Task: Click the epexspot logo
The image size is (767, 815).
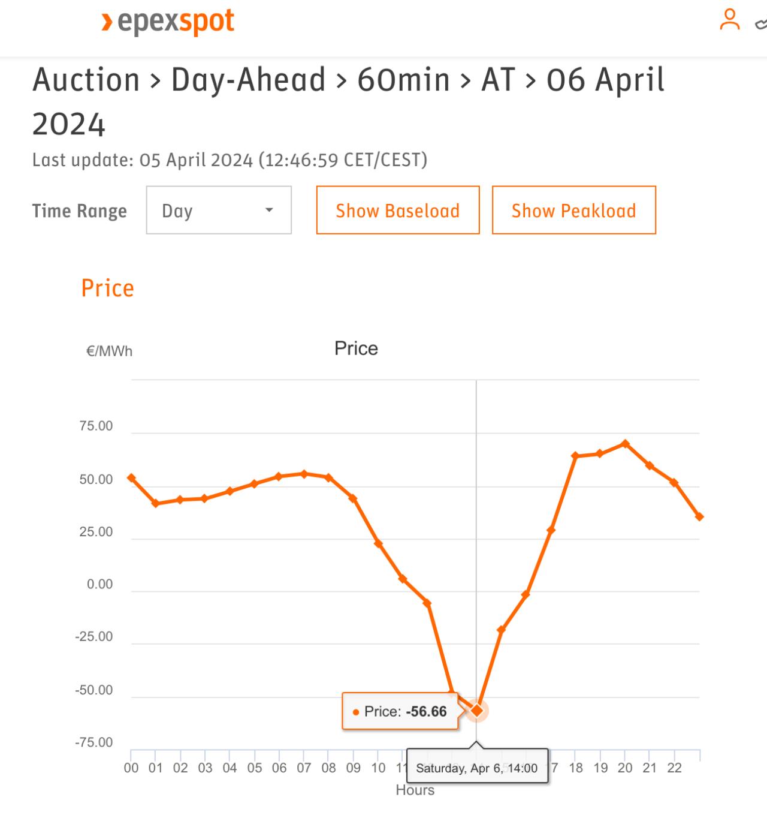Action: (168, 23)
